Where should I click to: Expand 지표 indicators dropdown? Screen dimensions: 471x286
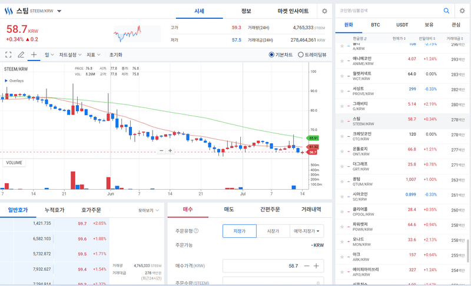(x=94, y=55)
